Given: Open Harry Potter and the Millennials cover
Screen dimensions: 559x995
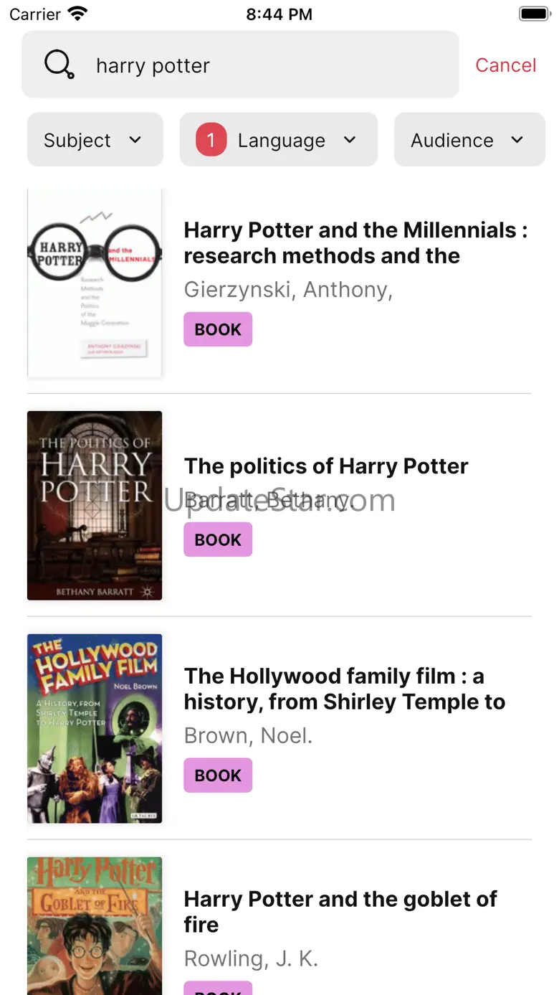Looking at the screenshot, I should click(95, 283).
